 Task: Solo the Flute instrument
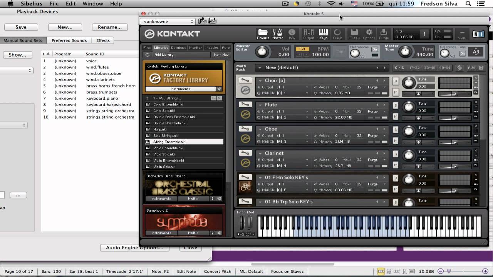pyautogui.click(x=395, y=105)
